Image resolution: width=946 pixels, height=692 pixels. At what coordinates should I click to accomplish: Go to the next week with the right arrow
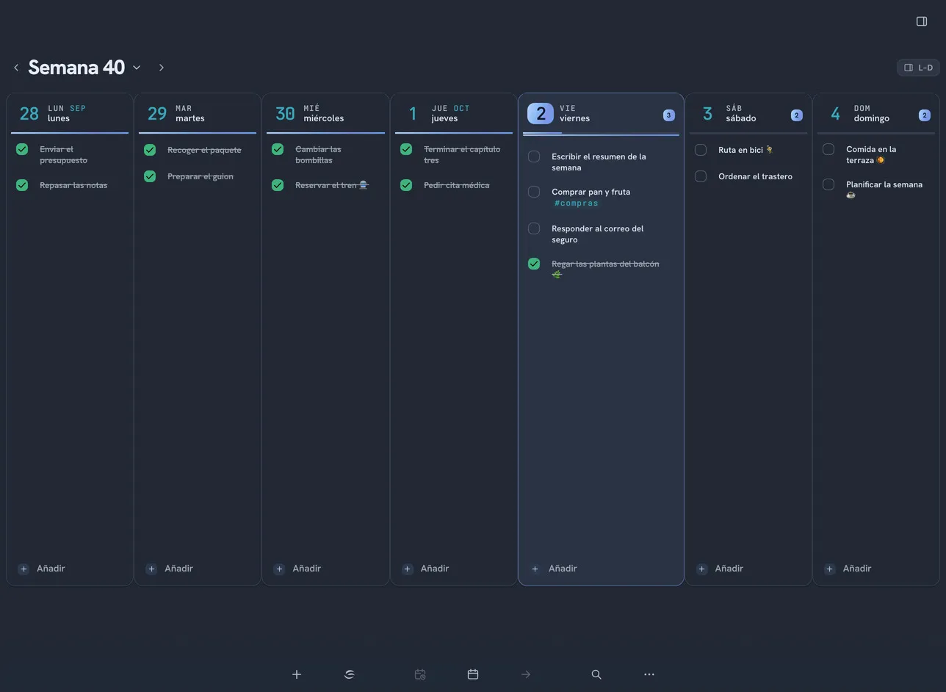162,68
